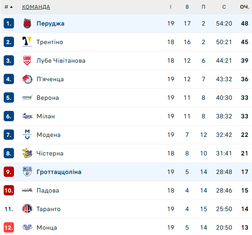Sort by ОЧ. points column header
This screenshot has height=235, width=252.
click(x=244, y=7)
